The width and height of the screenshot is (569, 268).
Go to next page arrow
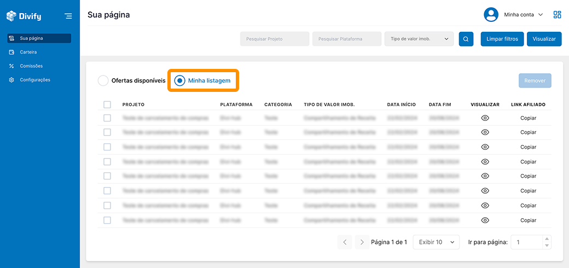click(361, 242)
